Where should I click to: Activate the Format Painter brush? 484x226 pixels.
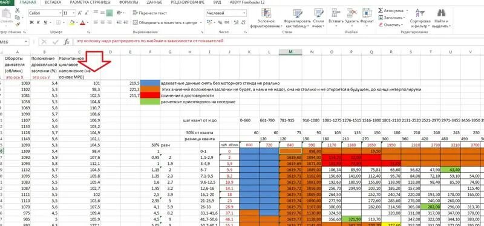pos(18,24)
